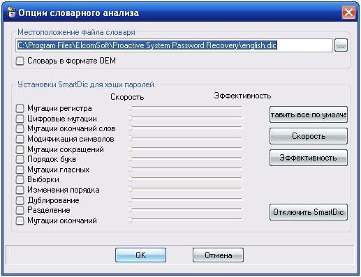
Task: Toggle the Мутации гласных checkbox
Action: 20,170
